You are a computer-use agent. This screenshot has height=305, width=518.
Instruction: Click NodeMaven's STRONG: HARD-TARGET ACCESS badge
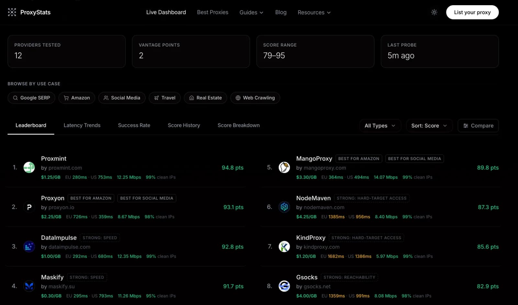point(372,198)
